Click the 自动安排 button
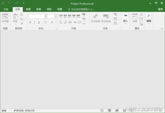The image size is (165, 113). 106,18
